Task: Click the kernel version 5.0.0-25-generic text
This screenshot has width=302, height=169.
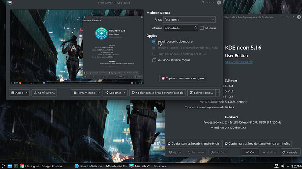Action: tap(236, 102)
